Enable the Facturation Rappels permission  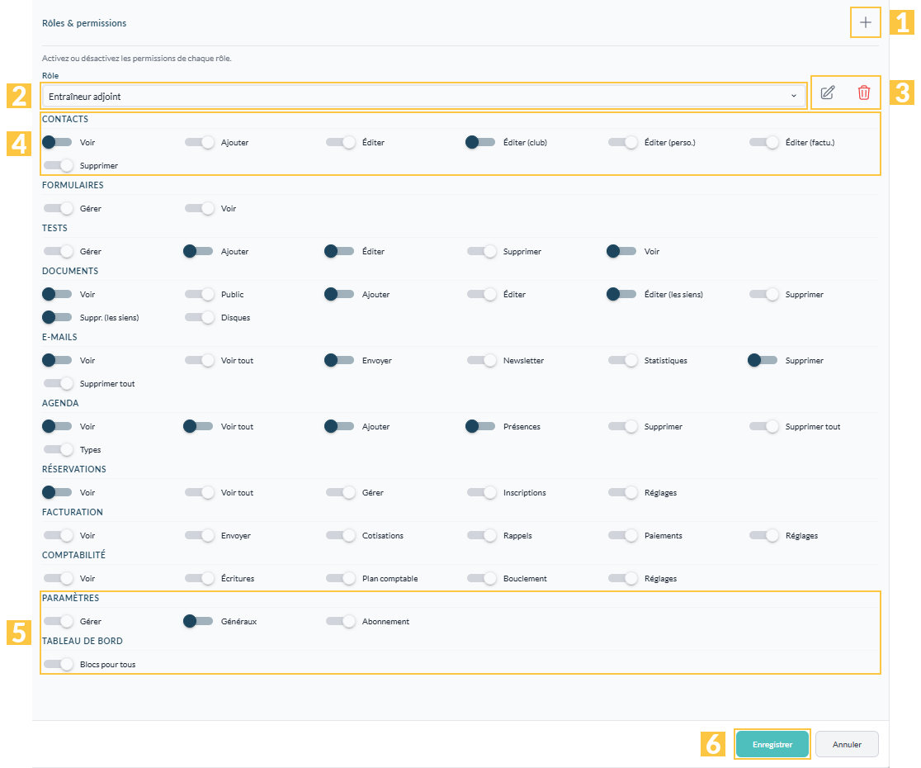482,535
